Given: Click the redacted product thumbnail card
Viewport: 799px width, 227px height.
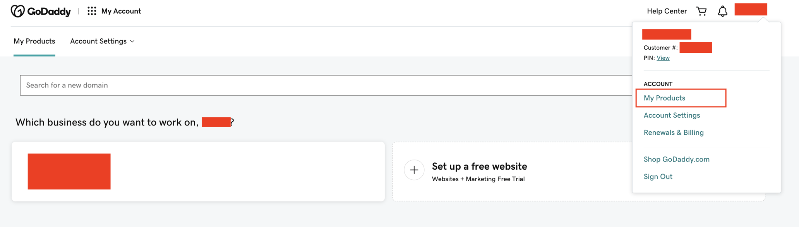Looking at the screenshot, I should (x=69, y=171).
